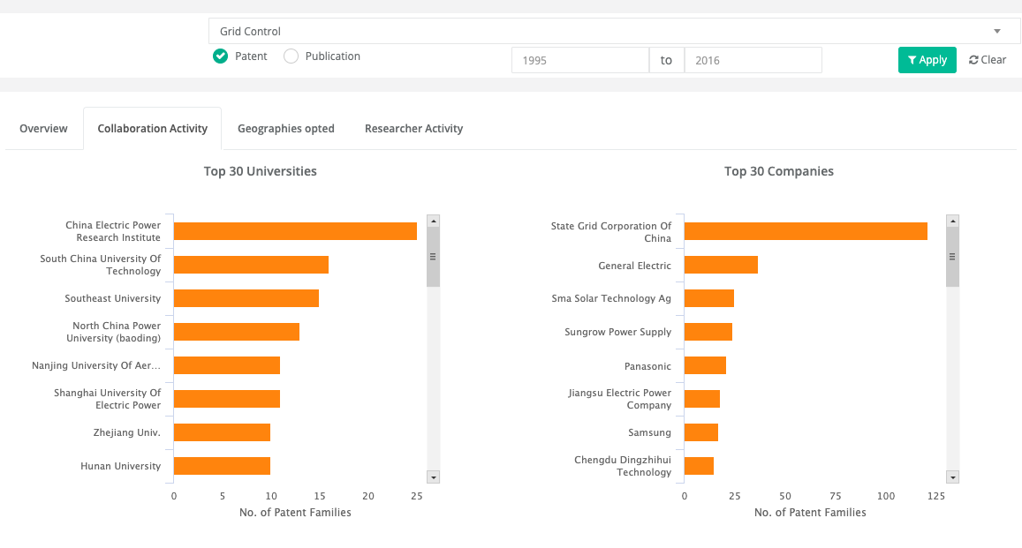The width and height of the screenshot is (1022, 548).
Task: Open the Collaboration Activity tab
Action: [153, 128]
